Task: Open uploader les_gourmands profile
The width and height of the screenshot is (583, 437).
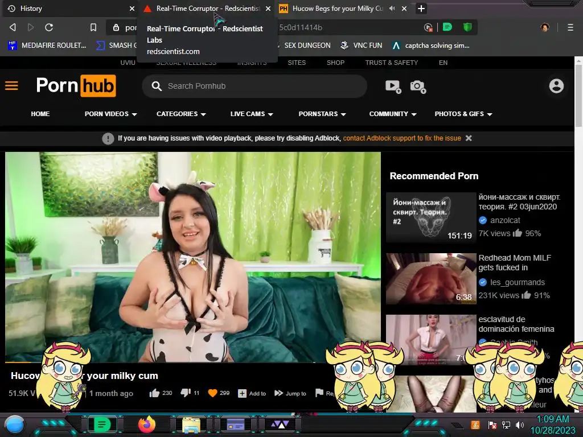Action: [x=517, y=282]
